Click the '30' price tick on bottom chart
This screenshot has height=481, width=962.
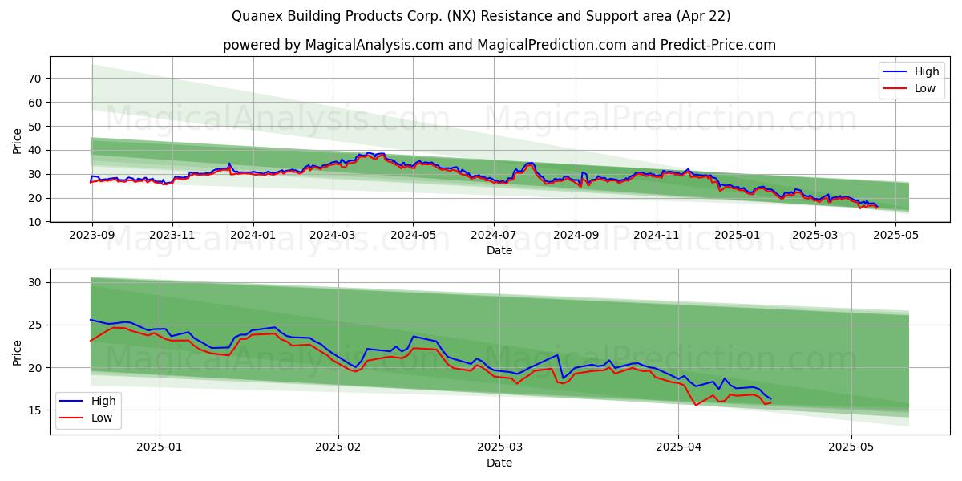click(37, 282)
